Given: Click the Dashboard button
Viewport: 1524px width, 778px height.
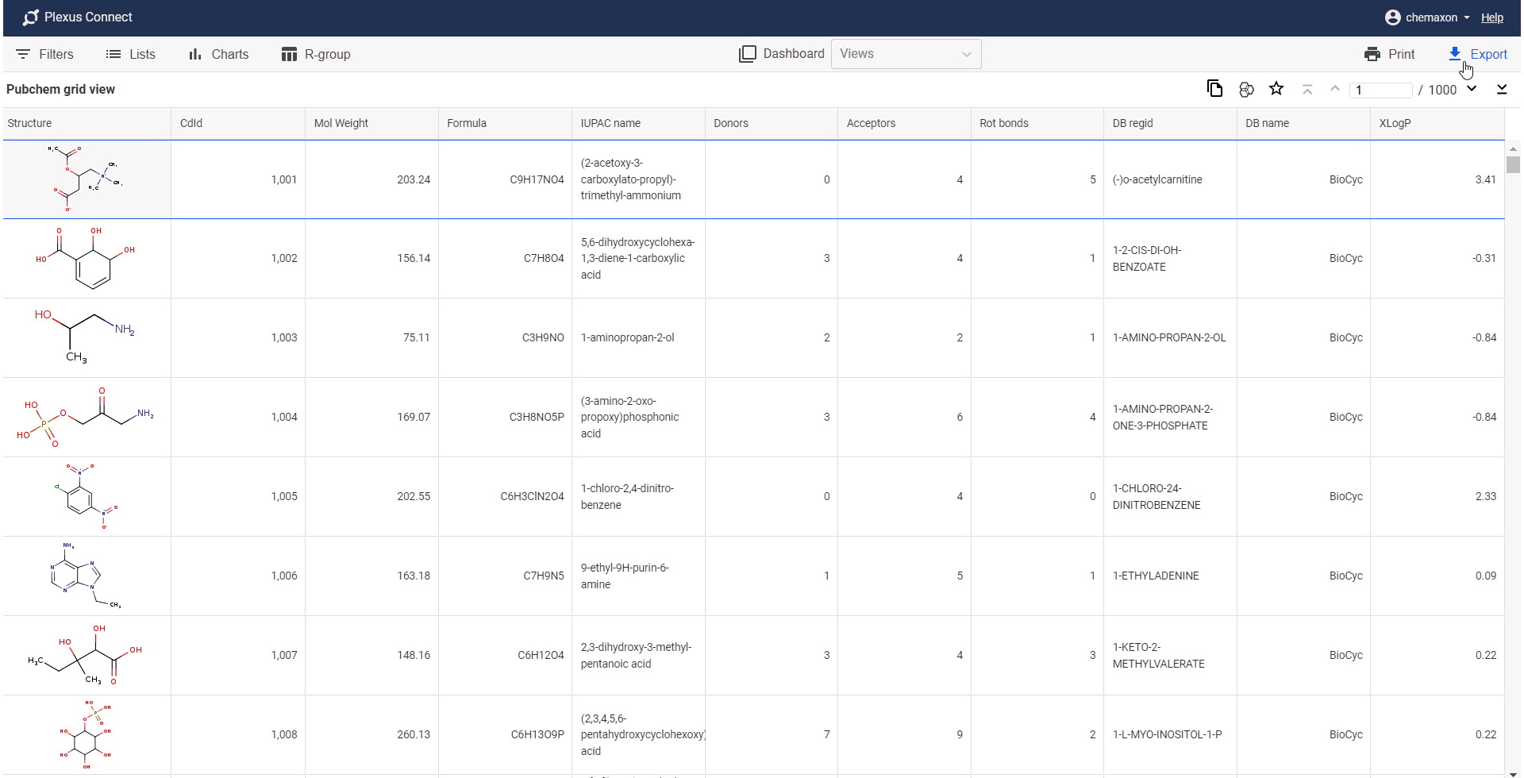Looking at the screenshot, I should coord(782,54).
